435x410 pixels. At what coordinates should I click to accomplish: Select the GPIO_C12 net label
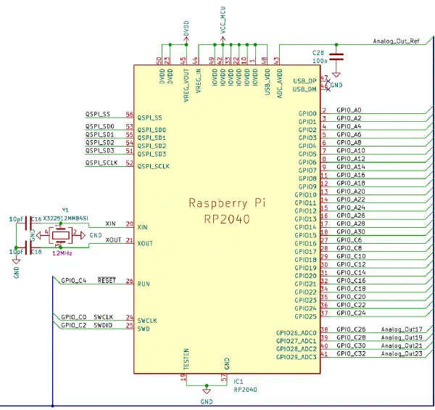[351, 264]
